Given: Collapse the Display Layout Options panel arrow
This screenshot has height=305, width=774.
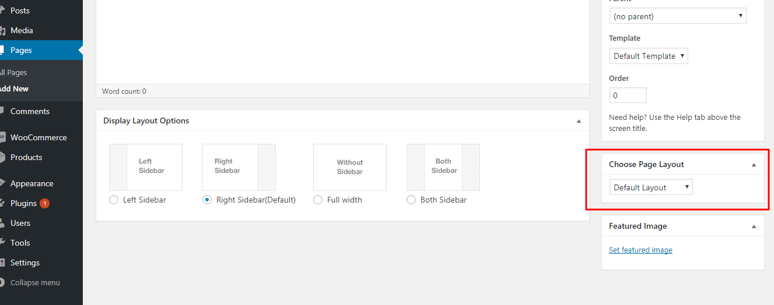Looking at the screenshot, I should (x=579, y=121).
